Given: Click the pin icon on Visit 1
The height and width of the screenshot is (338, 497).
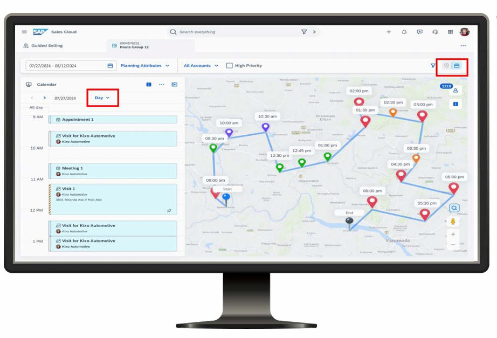Looking at the screenshot, I should point(169,211).
